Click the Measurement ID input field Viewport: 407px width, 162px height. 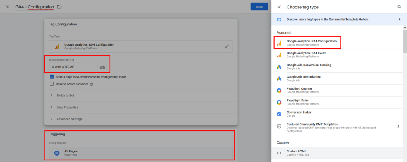coord(73,67)
